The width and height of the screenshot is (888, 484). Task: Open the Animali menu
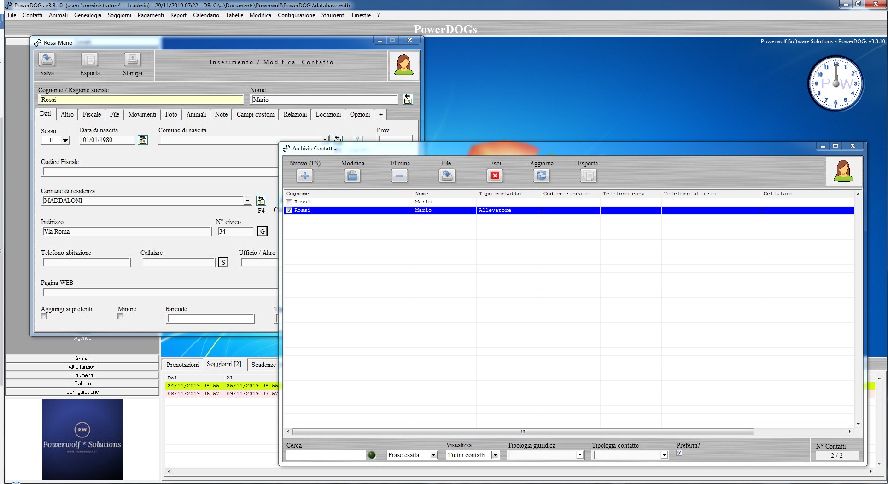tap(58, 15)
